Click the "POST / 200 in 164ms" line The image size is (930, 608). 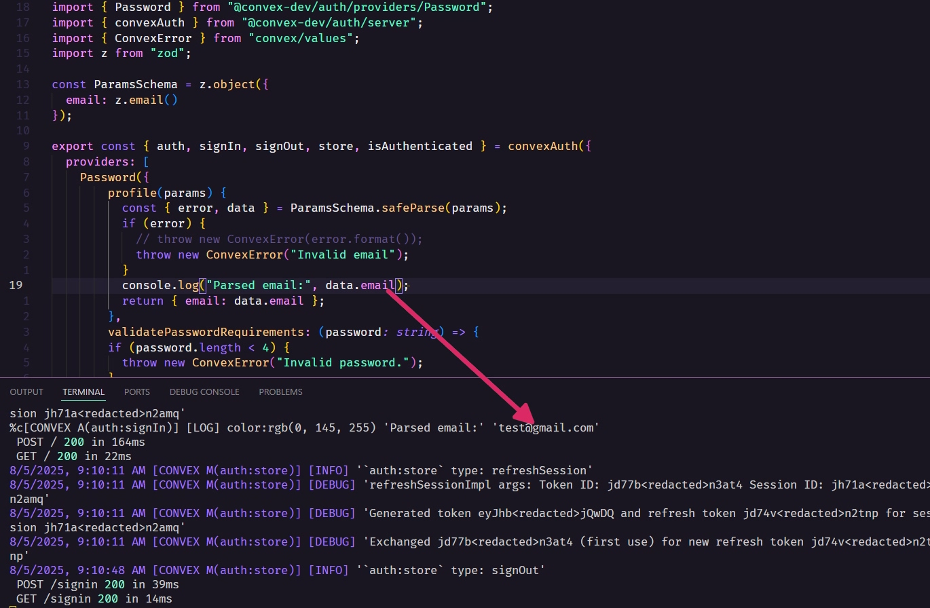(80, 442)
